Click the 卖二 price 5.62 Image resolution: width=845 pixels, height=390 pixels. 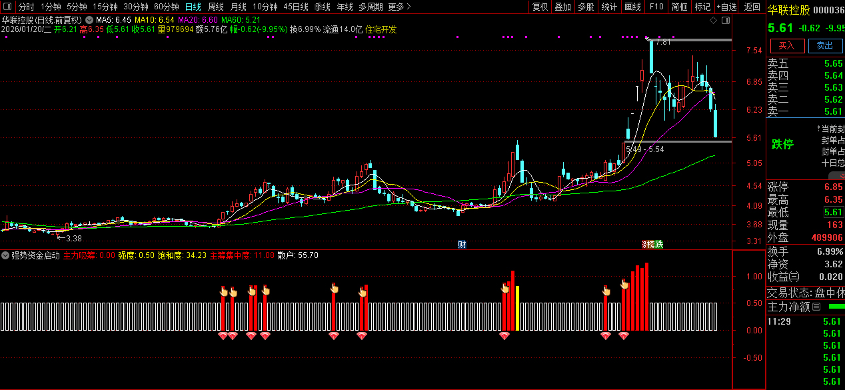[833, 99]
